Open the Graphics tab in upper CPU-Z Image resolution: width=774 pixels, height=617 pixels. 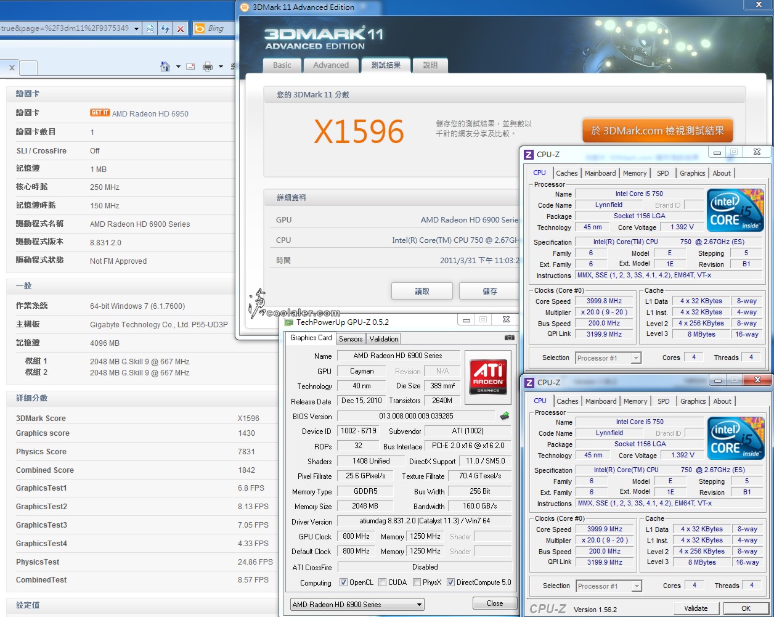pos(693,173)
